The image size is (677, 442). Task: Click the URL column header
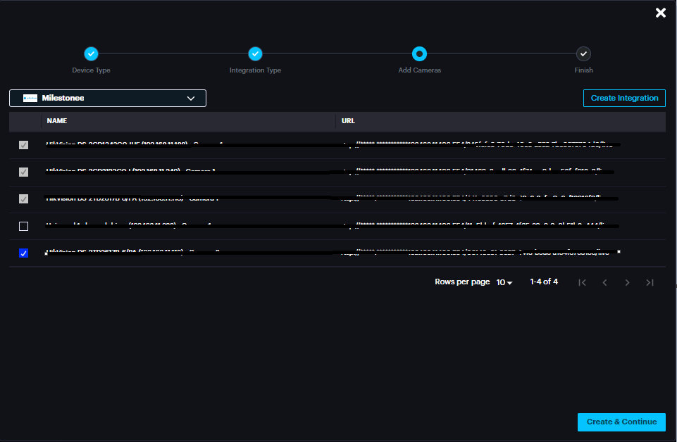click(x=348, y=121)
